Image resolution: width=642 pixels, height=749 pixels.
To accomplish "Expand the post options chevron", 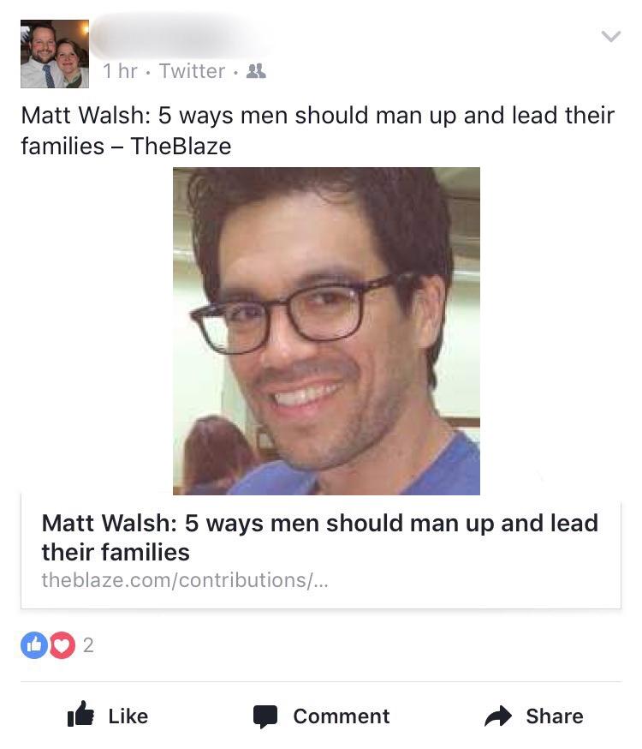I will pos(611,36).
